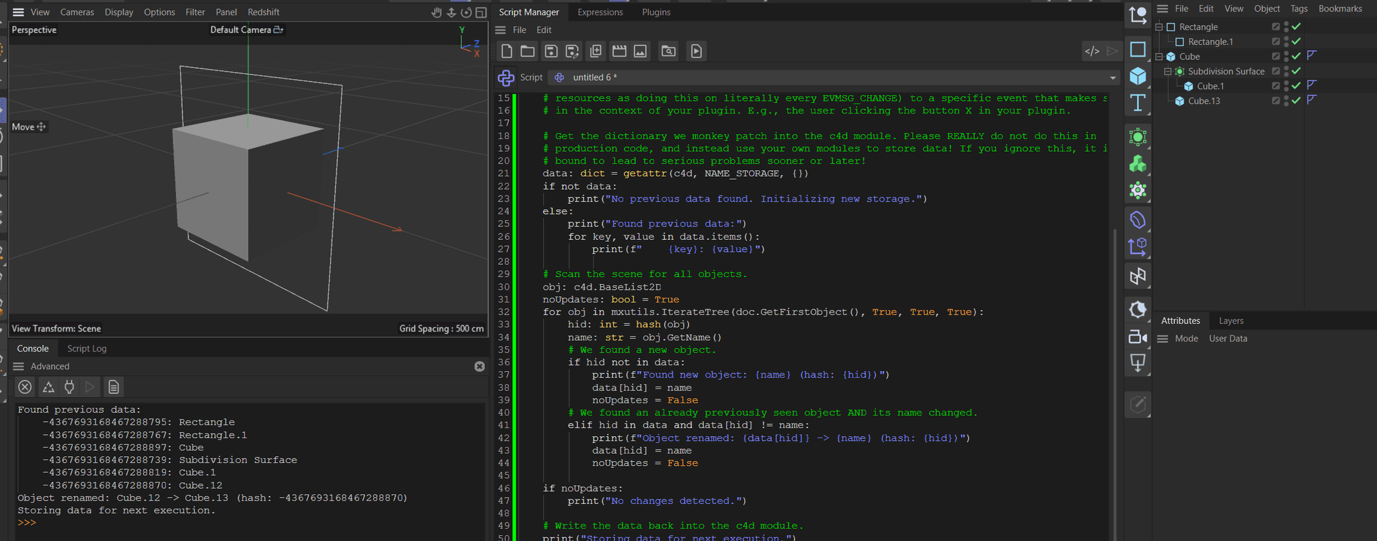
Task: Collapse the Subdivision Surface tree node
Action: pos(1168,71)
